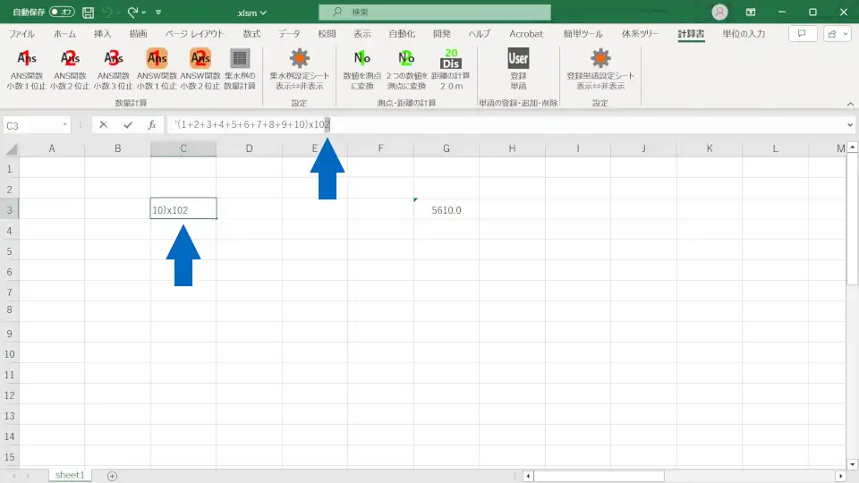
Task: Select the sheet1 tab
Action: point(70,475)
